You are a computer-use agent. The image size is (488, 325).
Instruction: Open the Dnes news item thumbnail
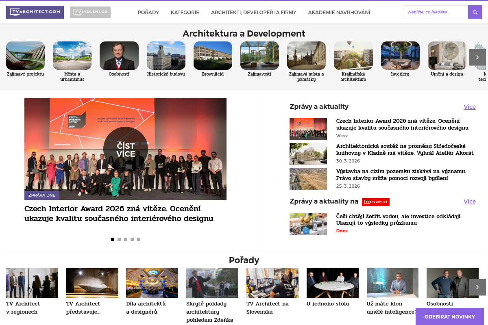(308, 224)
